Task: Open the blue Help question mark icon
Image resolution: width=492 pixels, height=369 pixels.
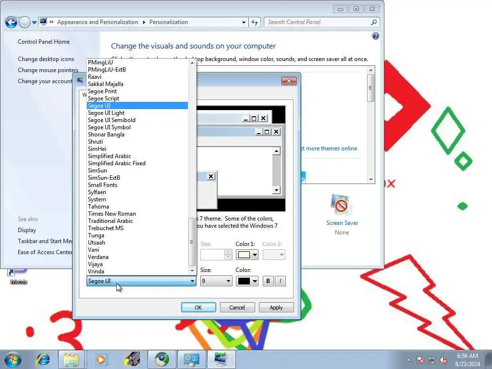Action: (376, 36)
